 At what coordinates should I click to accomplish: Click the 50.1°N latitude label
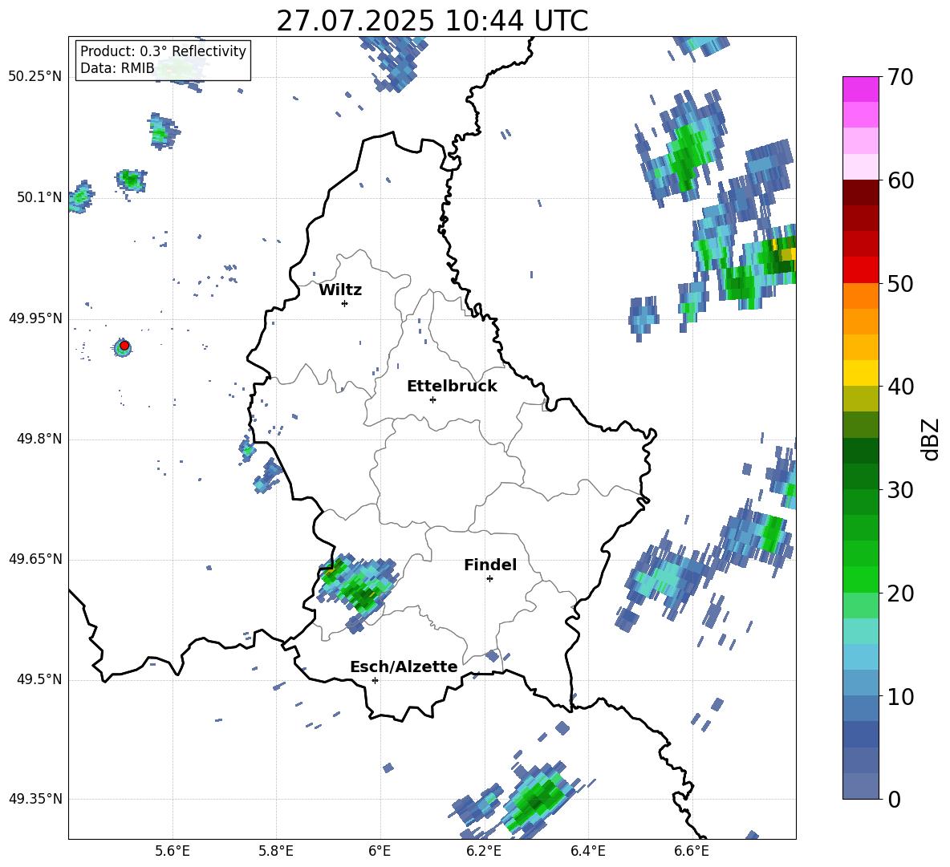click(x=39, y=197)
